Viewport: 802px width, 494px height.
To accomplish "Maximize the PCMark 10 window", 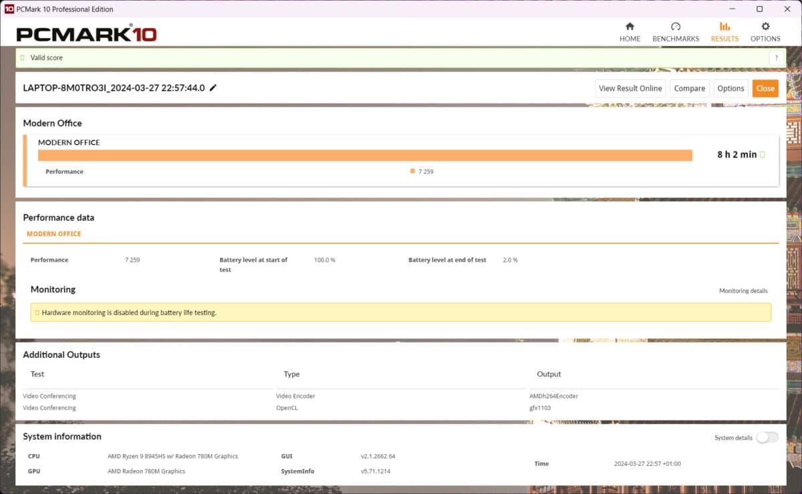I will 760,9.
